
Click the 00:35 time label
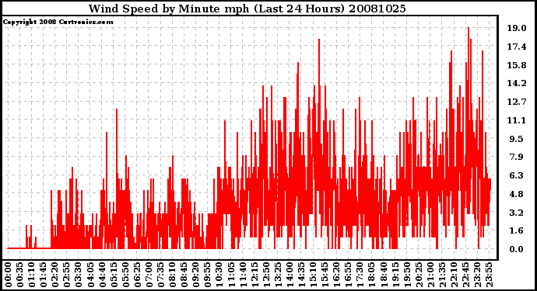(20, 275)
